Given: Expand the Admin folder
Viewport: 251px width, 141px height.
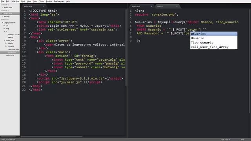Looking at the screenshot, I should pyautogui.click(x=6, y=43).
